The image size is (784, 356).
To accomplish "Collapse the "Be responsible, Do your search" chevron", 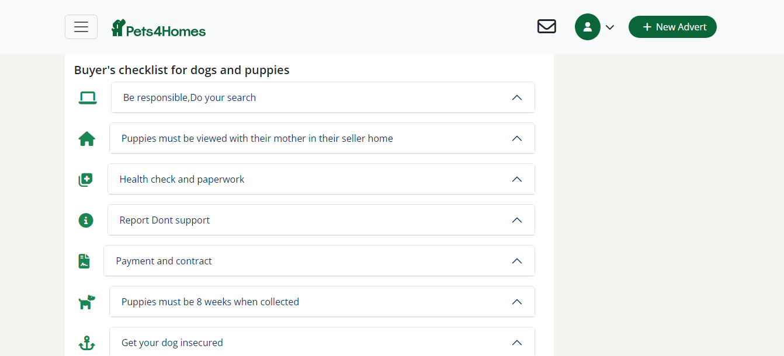I will 516,97.
